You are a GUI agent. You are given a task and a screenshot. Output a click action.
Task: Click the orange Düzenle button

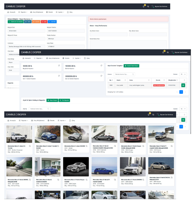click(x=36, y=22)
